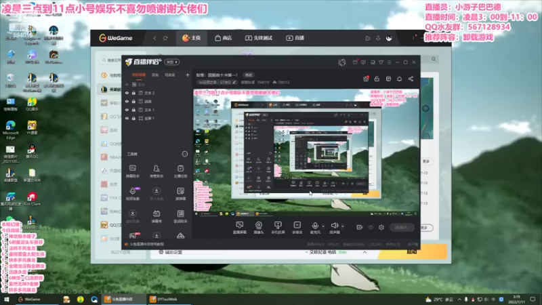This screenshot has width=542, height=305.
Task: Click the unlock padlock icon in header
Action: click(377, 79)
